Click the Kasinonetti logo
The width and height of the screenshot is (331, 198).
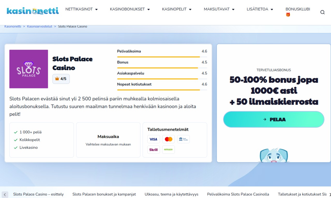point(33,11)
